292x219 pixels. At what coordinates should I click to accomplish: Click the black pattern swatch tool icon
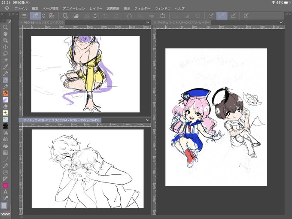pyautogui.click(x=6, y=126)
